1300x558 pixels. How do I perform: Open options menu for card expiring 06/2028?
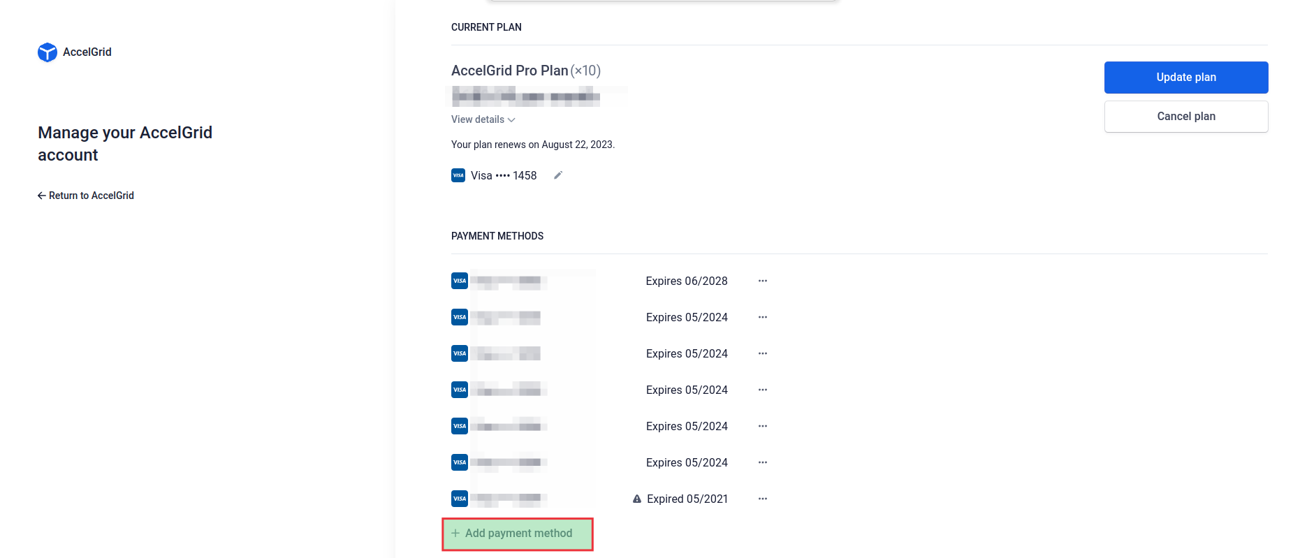click(762, 281)
